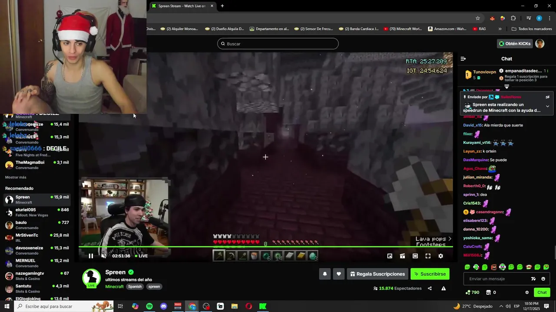Select Spreen Stream browser tab
Viewport: 556px width, 312px height.
click(x=182, y=6)
